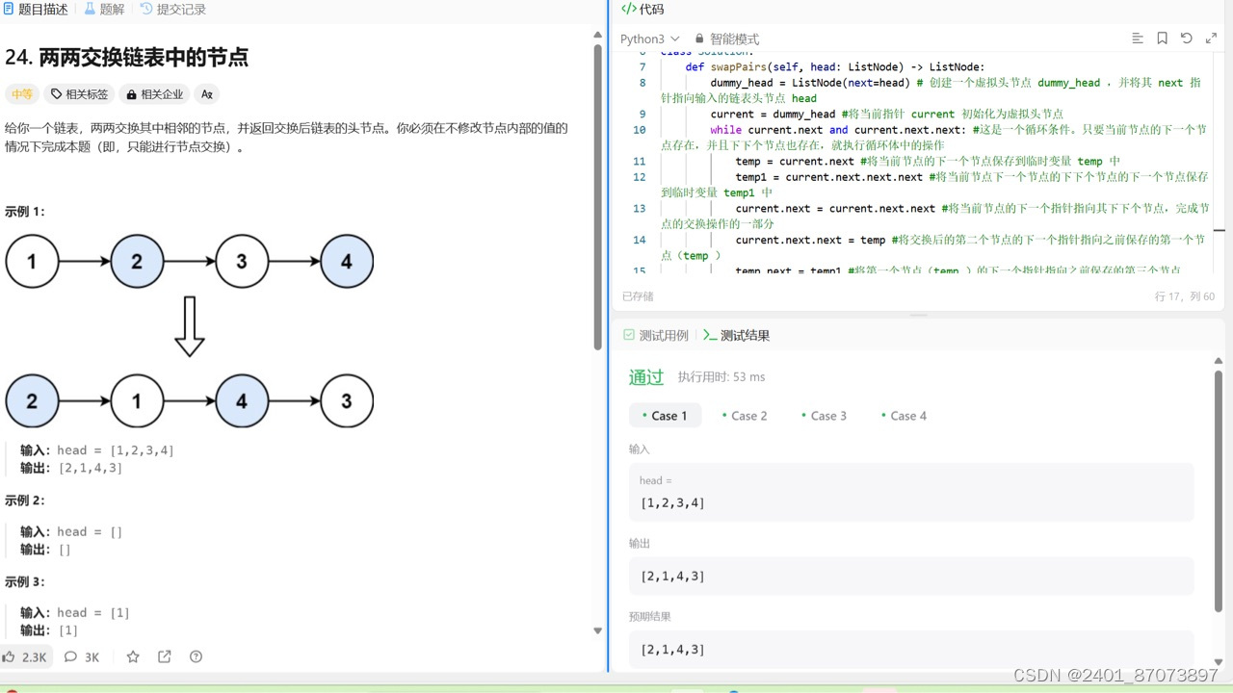Like the problem with thumbs-up 2.3K

(24, 657)
